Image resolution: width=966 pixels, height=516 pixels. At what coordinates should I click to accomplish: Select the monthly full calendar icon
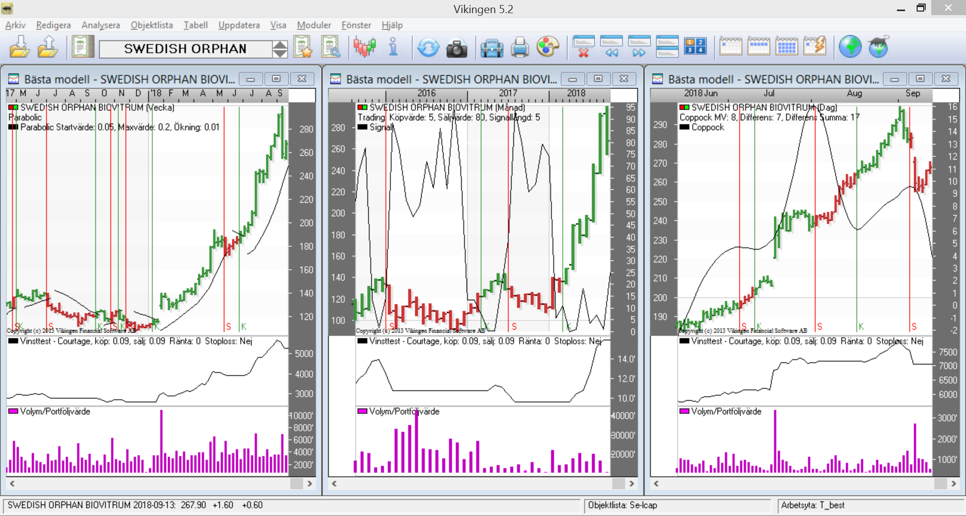787,46
